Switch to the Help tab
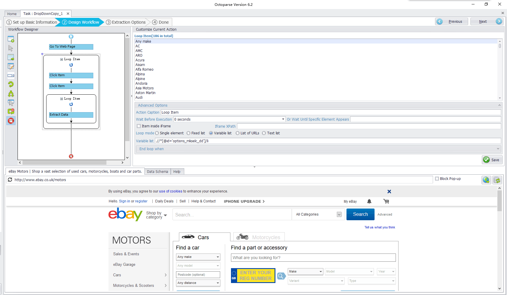The height and width of the screenshot is (295, 507). click(x=177, y=172)
